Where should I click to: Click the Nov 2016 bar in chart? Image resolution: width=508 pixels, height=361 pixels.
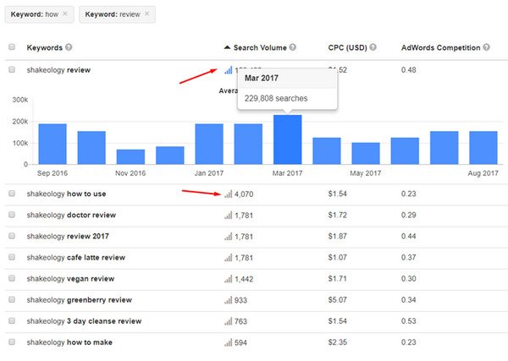[x=130, y=157]
